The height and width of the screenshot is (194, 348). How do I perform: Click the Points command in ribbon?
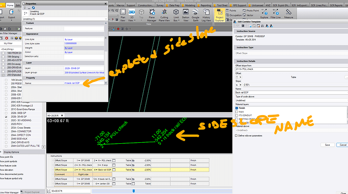tap(231, 11)
